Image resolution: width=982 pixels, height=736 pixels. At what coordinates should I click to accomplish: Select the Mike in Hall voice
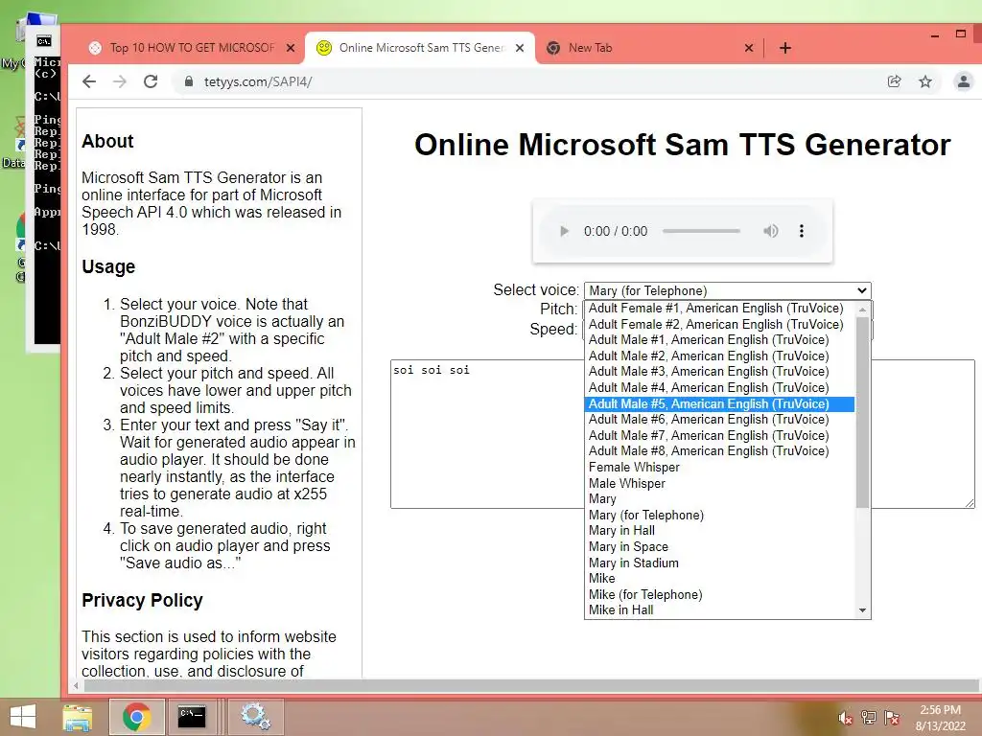(x=719, y=610)
